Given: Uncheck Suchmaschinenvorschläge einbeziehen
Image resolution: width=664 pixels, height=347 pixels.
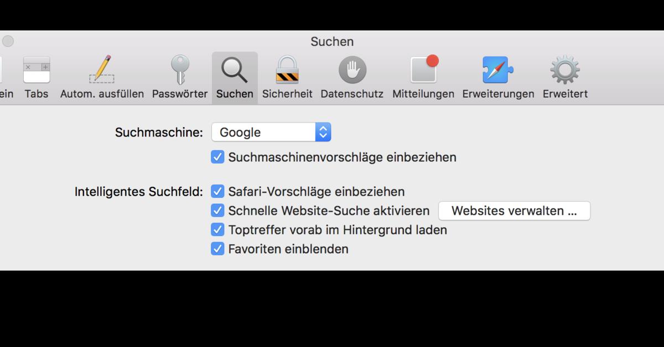Looking at the screenshot, I should pos(217,157).
